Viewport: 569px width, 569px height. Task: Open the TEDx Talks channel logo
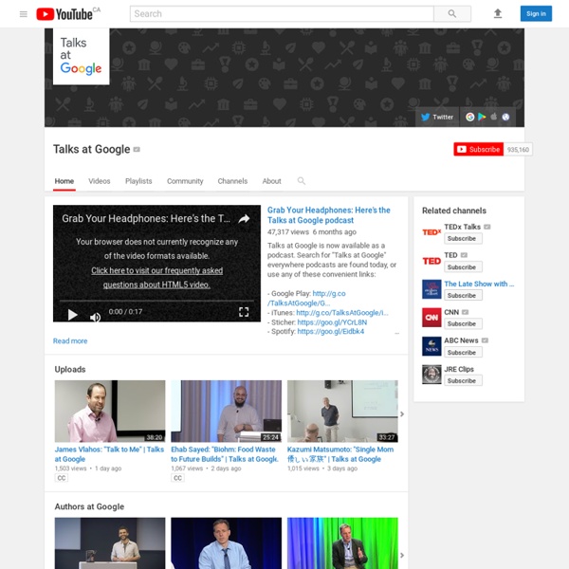click(x=431, y=232)
